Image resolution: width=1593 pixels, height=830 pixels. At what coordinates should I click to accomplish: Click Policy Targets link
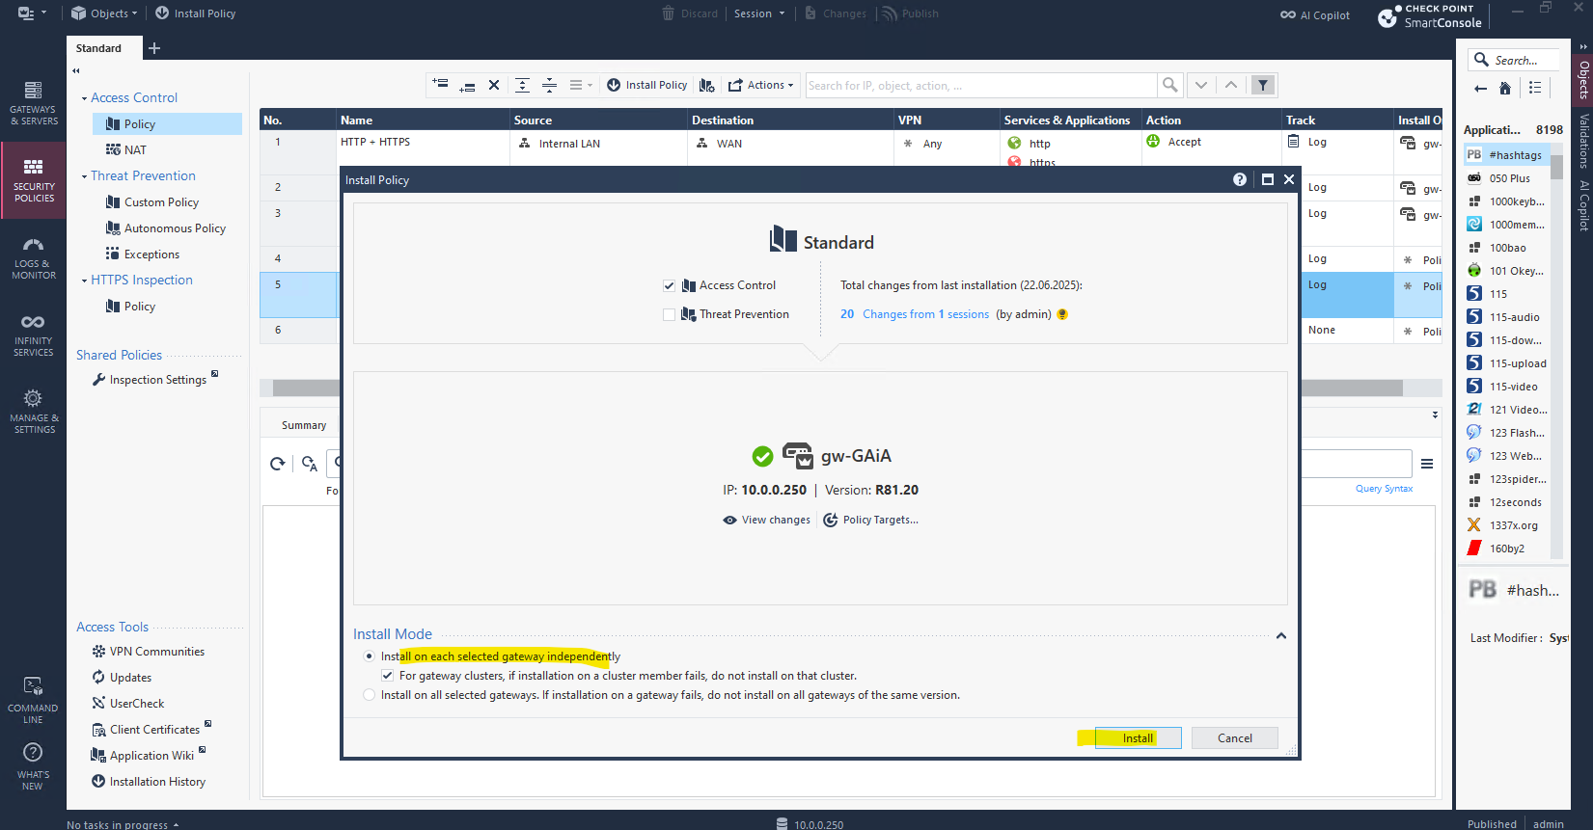(870, 520)
